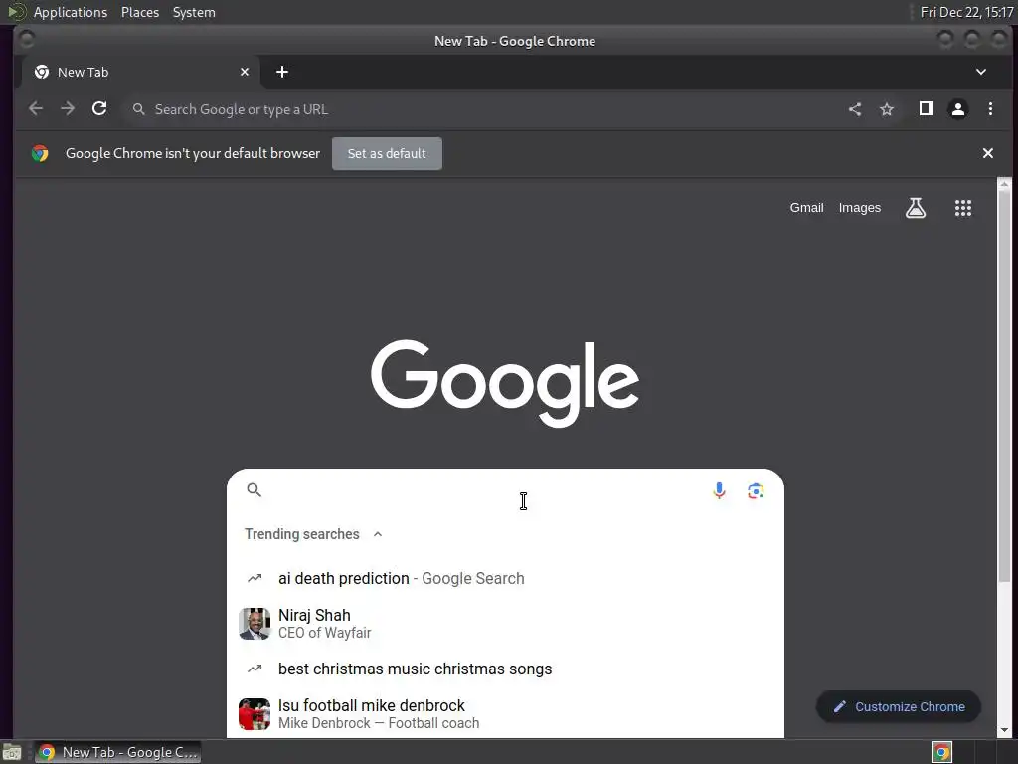Click the show desktop icon in bottom panel
Viewport: 1018px width, 764px height.
click(x=12, y=752)
